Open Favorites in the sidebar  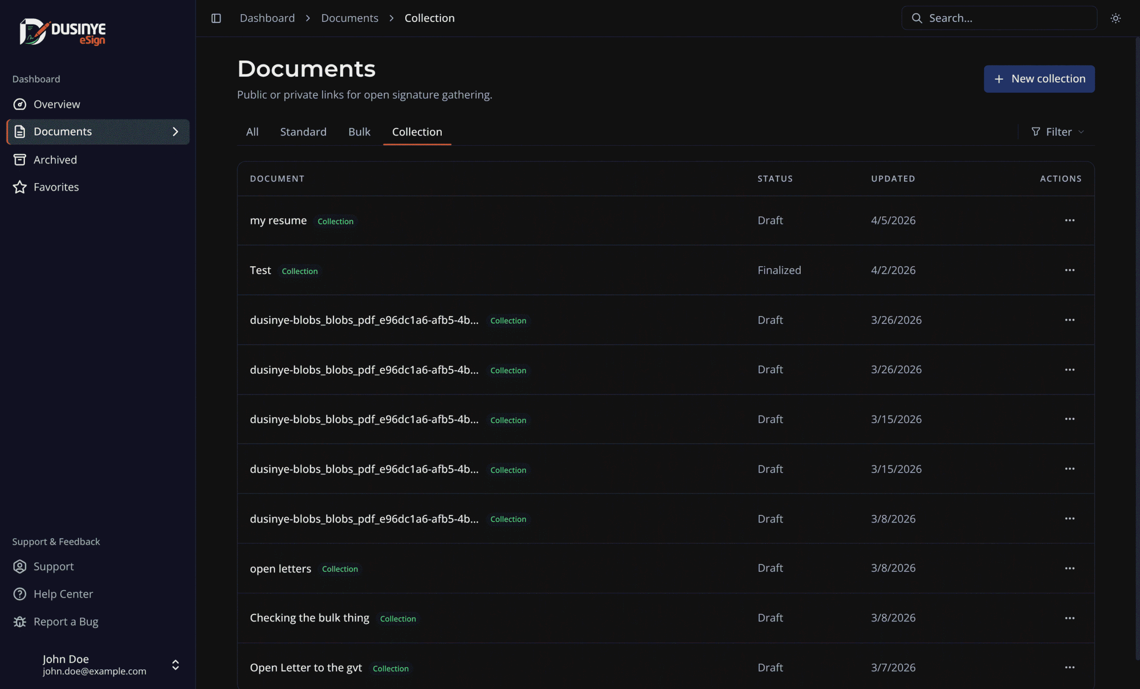98,187
